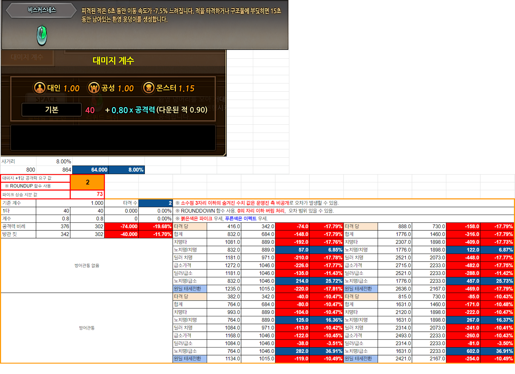Select the red -3.50% cell
The width and height of the screenshot is (515, 374).
pos(497,343)
